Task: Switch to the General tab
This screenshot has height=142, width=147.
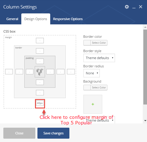Action: 12,19
